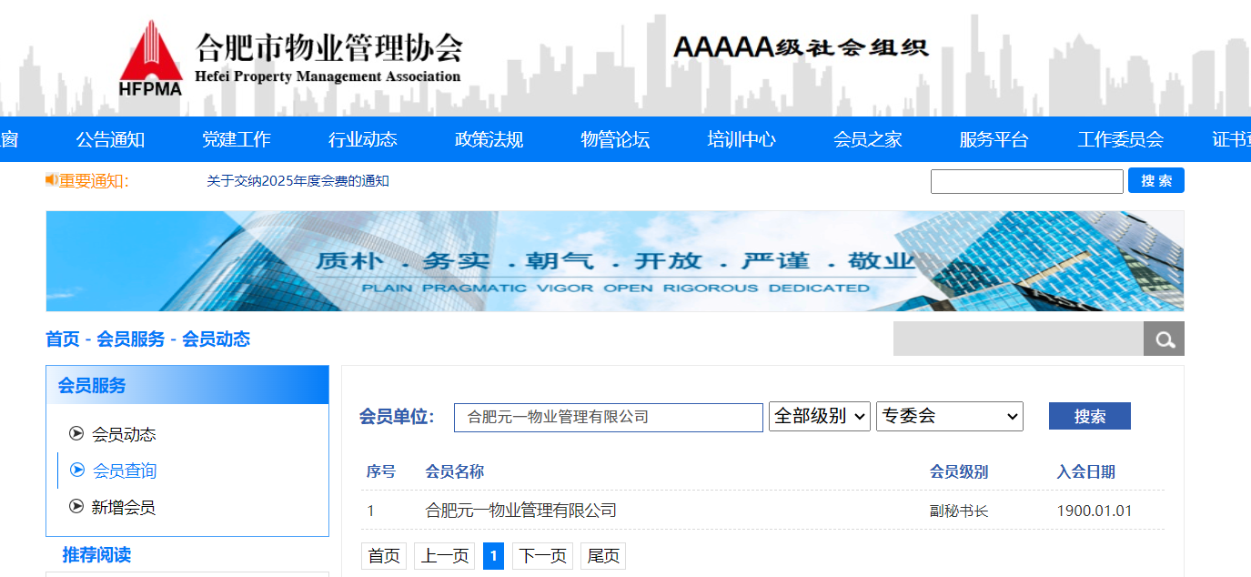Click the 1900.01.01 join date cell
This screenshot has width=1251, height=577.
click(1095, 511)
